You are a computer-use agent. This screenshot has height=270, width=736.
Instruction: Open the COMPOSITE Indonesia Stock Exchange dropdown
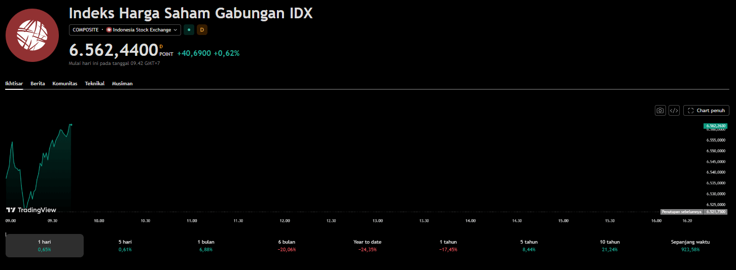coord(125,30)
